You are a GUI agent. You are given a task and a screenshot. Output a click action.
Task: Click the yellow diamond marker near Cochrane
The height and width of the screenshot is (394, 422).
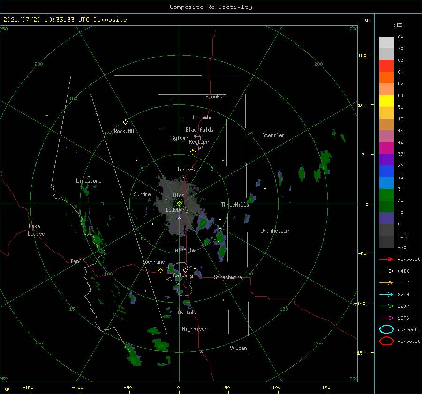click(x=161, y=270)
